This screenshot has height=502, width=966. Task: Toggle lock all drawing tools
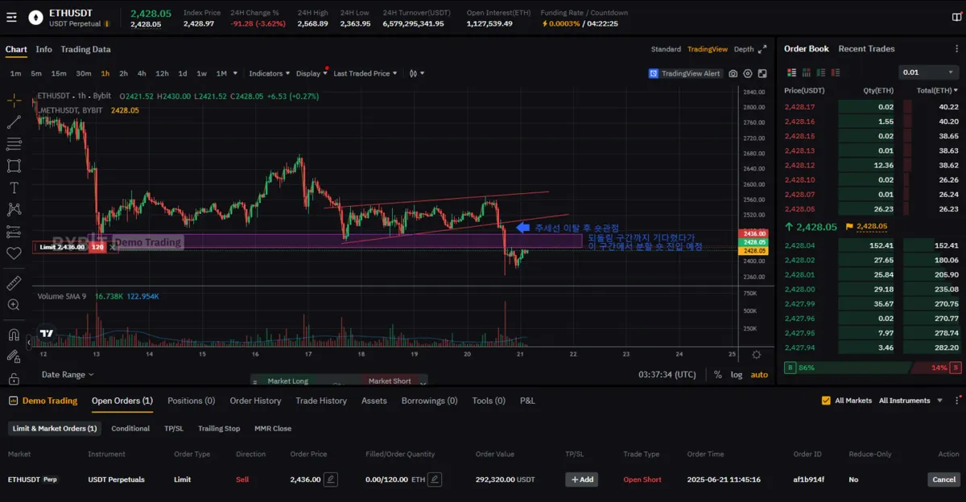click(14, 378)
